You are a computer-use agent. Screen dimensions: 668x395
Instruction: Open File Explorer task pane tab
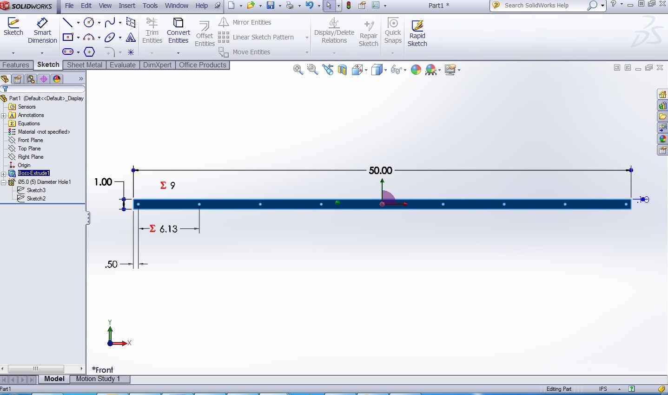click(x=662, y=117)
